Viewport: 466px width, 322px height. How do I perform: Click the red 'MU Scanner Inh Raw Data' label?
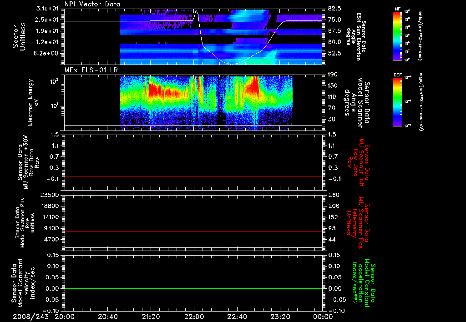[x=358, y=162]
